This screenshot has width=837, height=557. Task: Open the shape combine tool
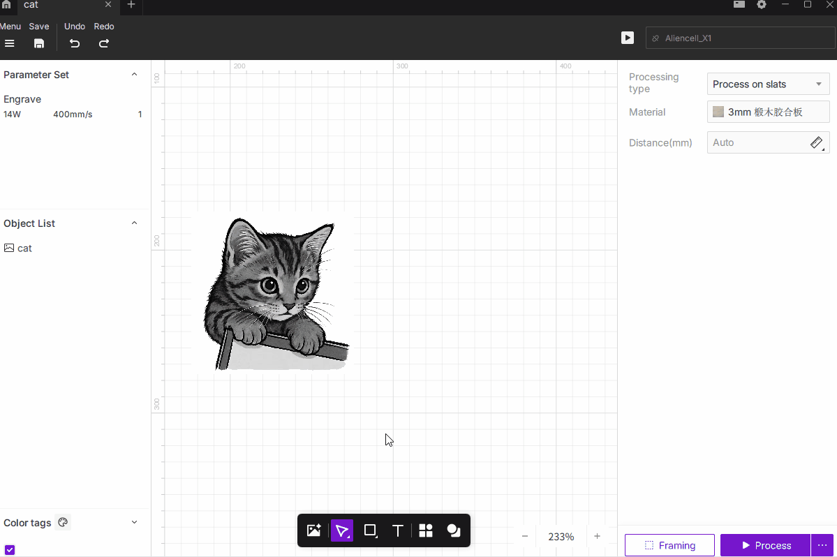454,530
